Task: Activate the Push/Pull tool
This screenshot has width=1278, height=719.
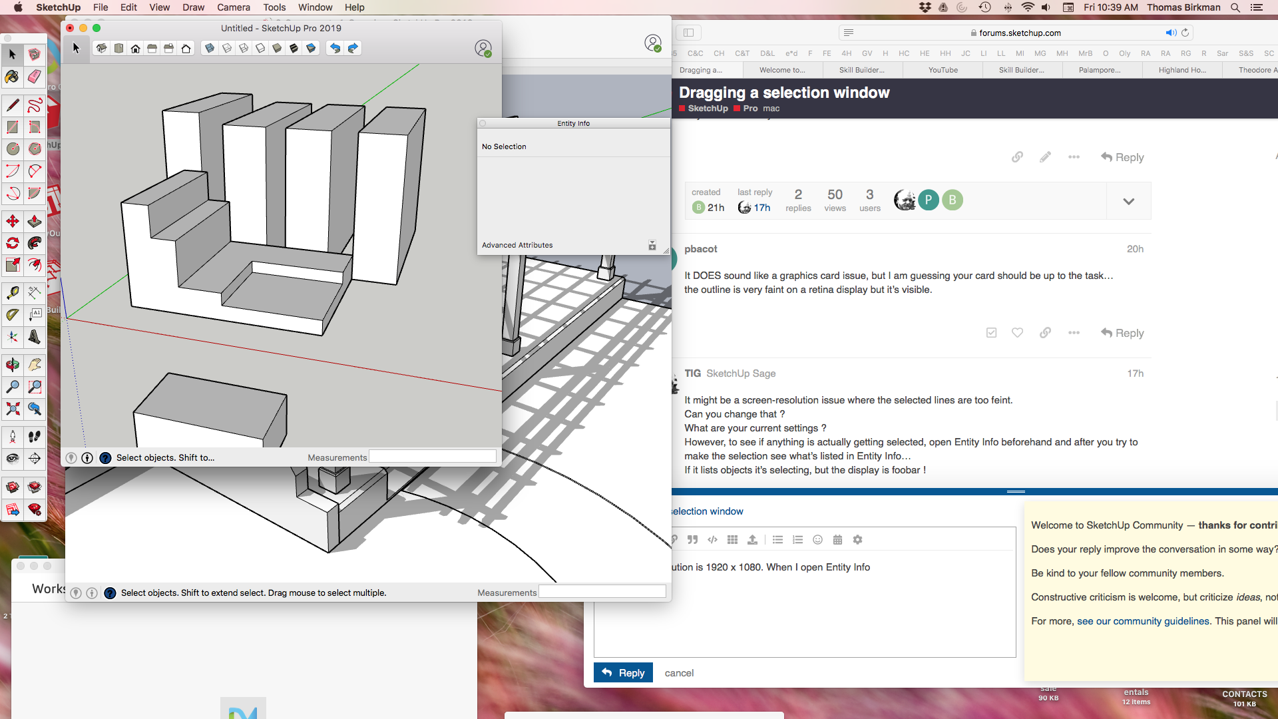Action: pos(35,221)
